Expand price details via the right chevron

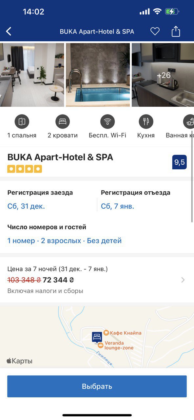click(x=184, y=280)
